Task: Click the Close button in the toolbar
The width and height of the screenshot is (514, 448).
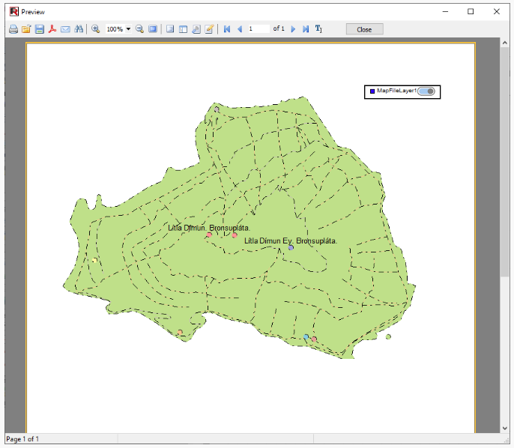Action: coord(364,29)
